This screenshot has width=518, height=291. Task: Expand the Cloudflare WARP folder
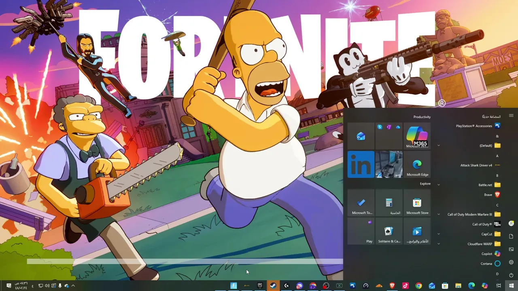point(469,244)
